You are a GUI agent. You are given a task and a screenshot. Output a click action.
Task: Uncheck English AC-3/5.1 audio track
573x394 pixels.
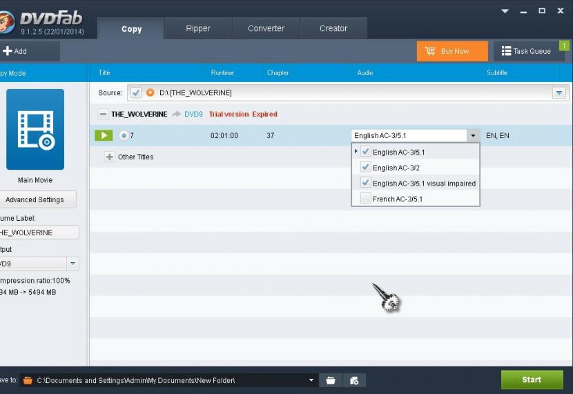coord(365,152)
